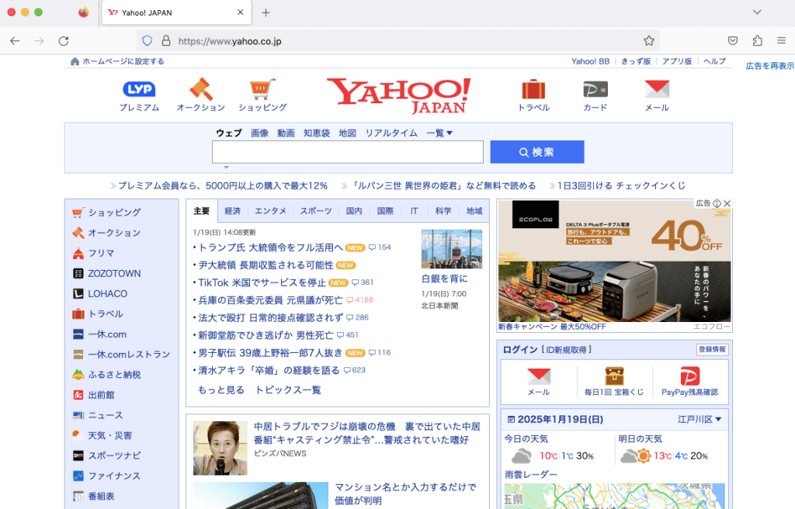The image size is (795, 509).
Task: Click the ヘルプ link at top right
Action: [x=714, y=61]
